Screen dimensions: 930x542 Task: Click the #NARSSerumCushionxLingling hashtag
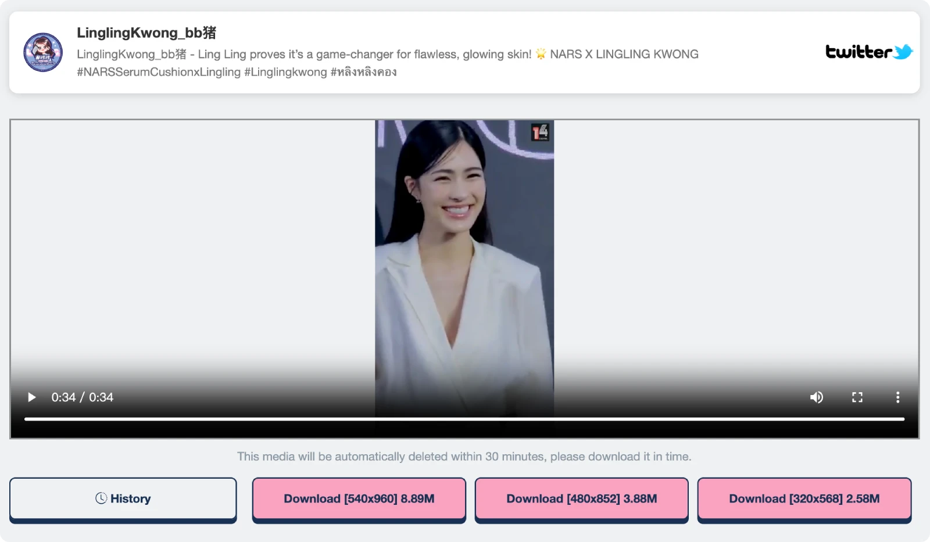(x=159, y=72)
